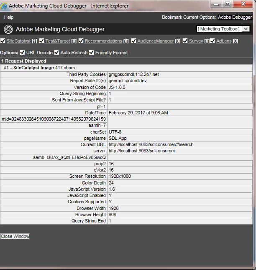Maximize the debugger window
This screenshot has height=270, width=256.
click(x=228, y=4)
